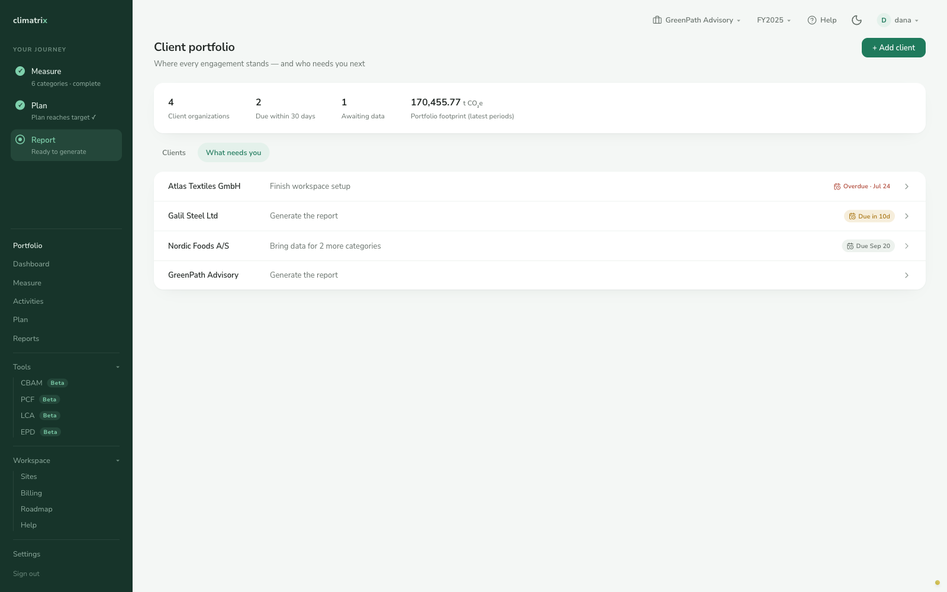Click the Add client button

(x=893, y=48)
